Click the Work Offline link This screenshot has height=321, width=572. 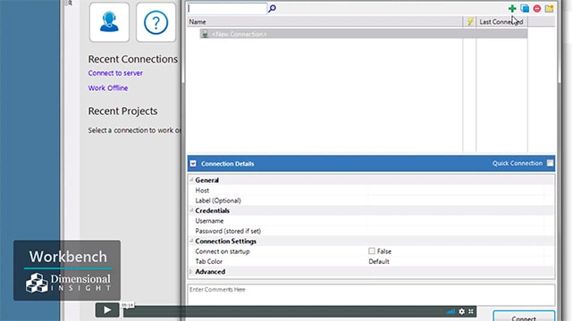tap(108, 87)
